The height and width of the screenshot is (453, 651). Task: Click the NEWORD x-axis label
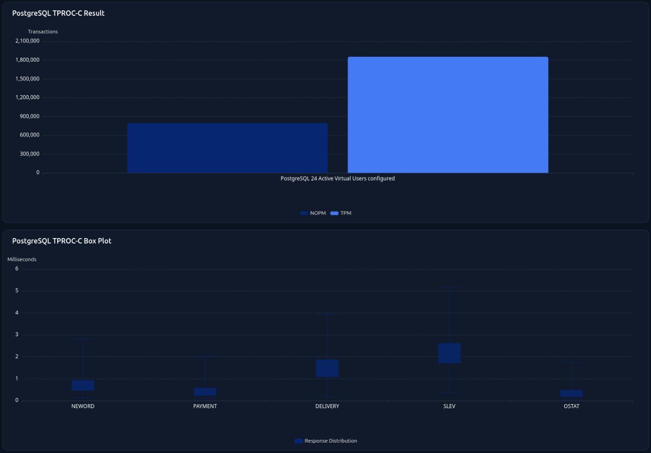tap(83, 406)
